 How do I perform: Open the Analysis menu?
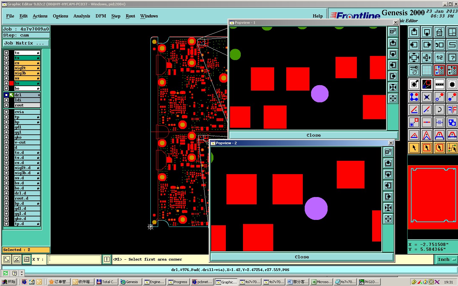[x=82, y=16]
